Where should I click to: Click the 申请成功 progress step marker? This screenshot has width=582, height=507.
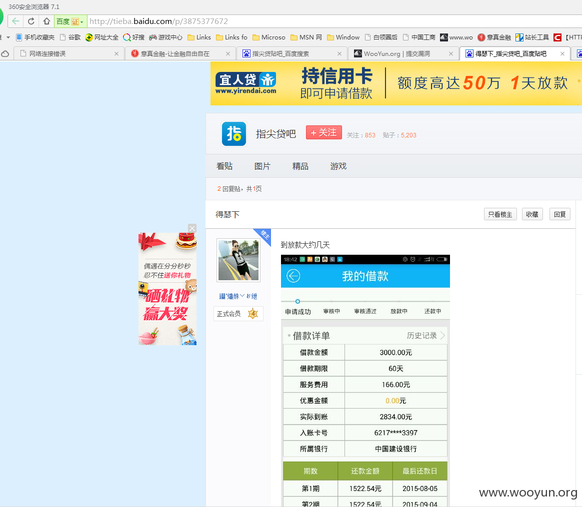coord(297,302)
